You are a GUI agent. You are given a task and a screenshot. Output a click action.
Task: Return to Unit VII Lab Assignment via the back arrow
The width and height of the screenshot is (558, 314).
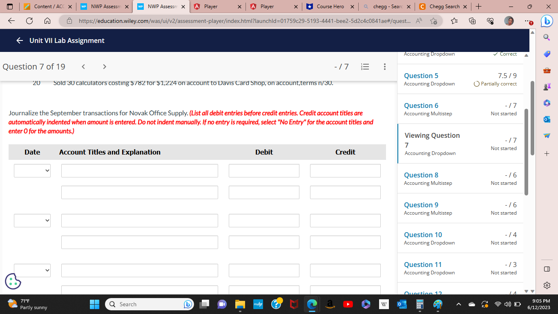[x=20, y=40]
